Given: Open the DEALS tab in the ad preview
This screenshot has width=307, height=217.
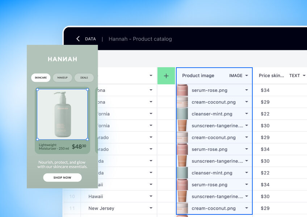Looking at the screenshot, I should point(84,78).
